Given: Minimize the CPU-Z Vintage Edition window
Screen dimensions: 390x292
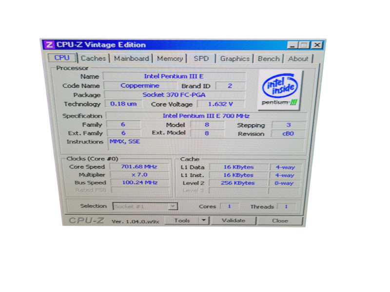Looking at the screenshot, I should (x=292, y=45).
